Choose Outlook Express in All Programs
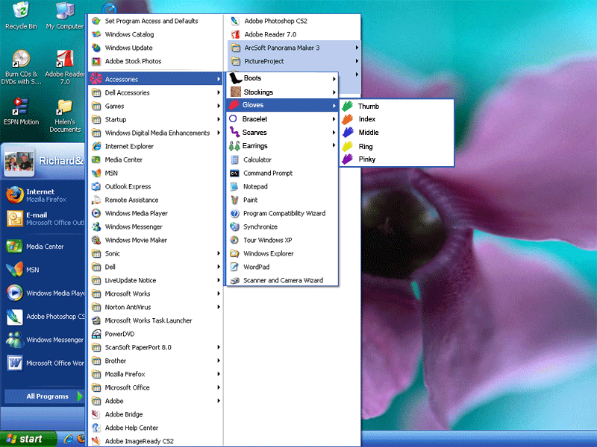The width and height of the screenshot is (597, 447). (x=155, y=187)
